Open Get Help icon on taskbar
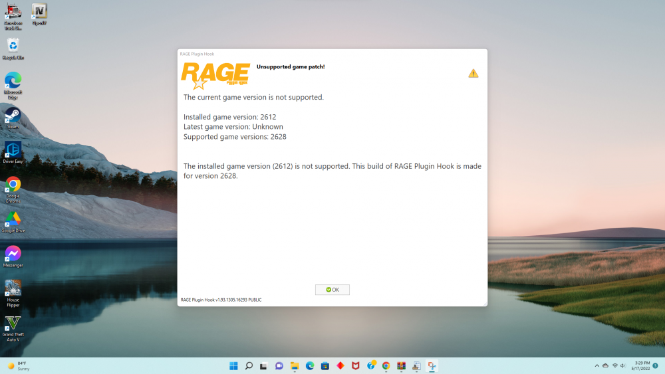Image resolution: width=665 pixels, height=374 pixels. point(371,366)
